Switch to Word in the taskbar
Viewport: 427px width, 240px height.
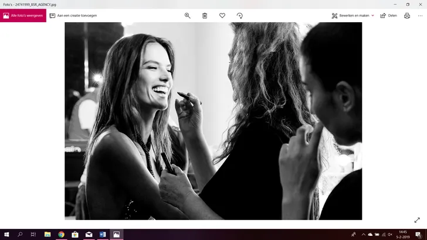coord(103,234)
